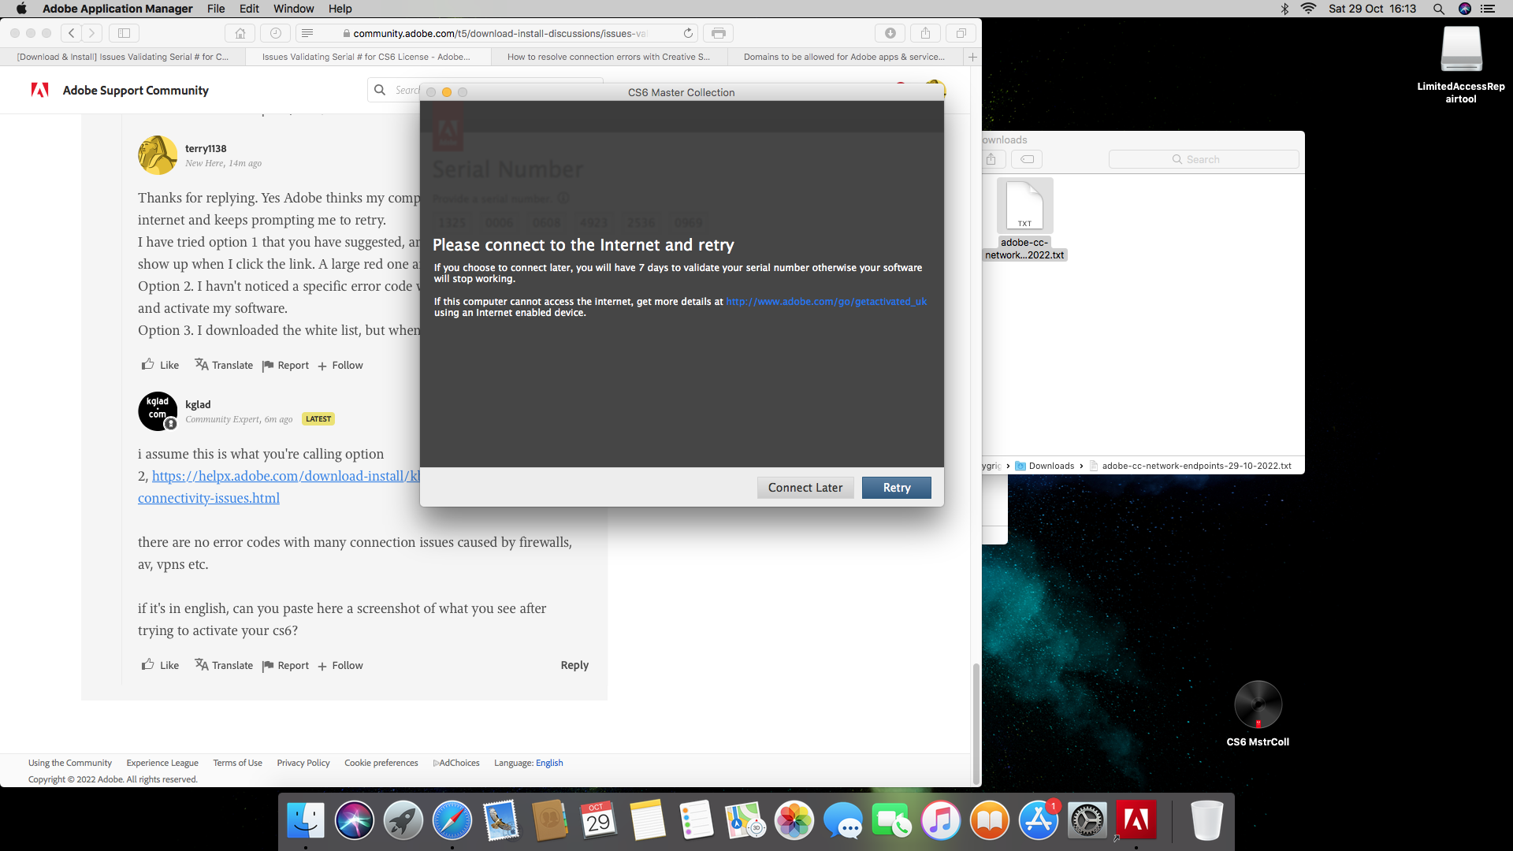Open Safari history clock icon
The image size is (1513, 851).
(275, 33)
